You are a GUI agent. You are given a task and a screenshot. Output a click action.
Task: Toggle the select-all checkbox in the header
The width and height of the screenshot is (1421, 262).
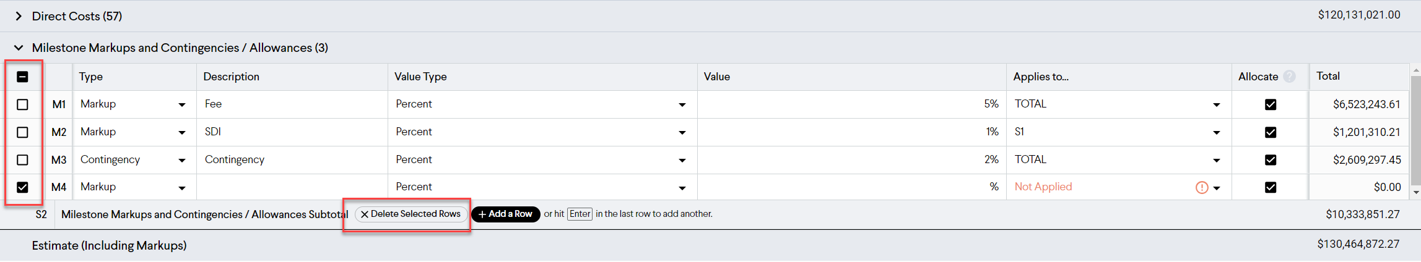(22, 77)
